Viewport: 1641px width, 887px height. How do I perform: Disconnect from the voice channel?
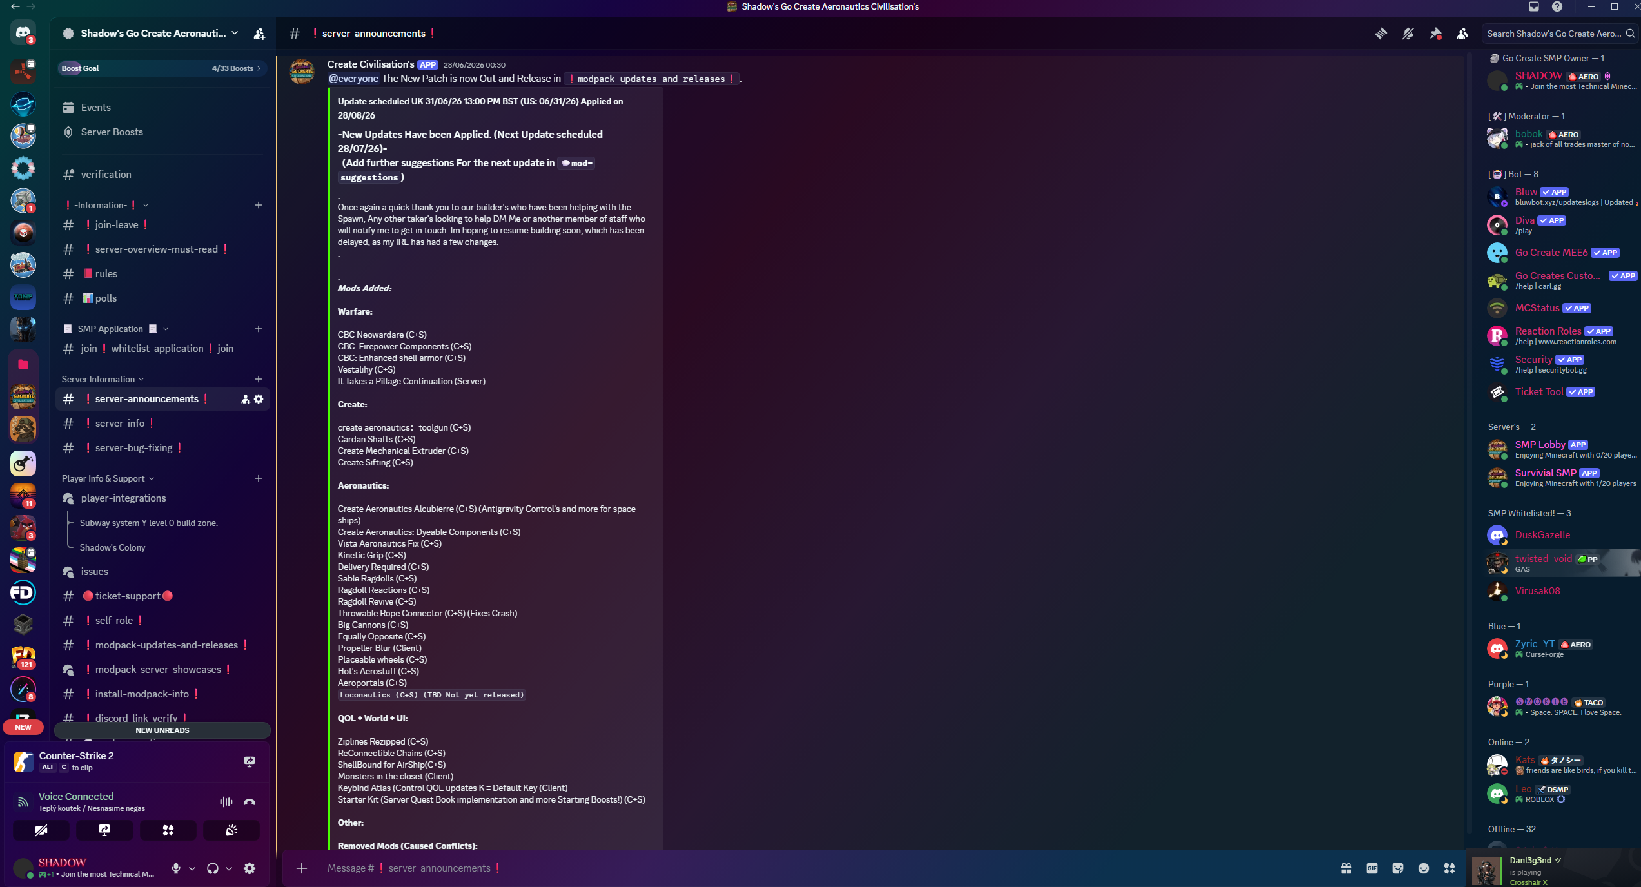pyautogui.click(x=250, y=802)
